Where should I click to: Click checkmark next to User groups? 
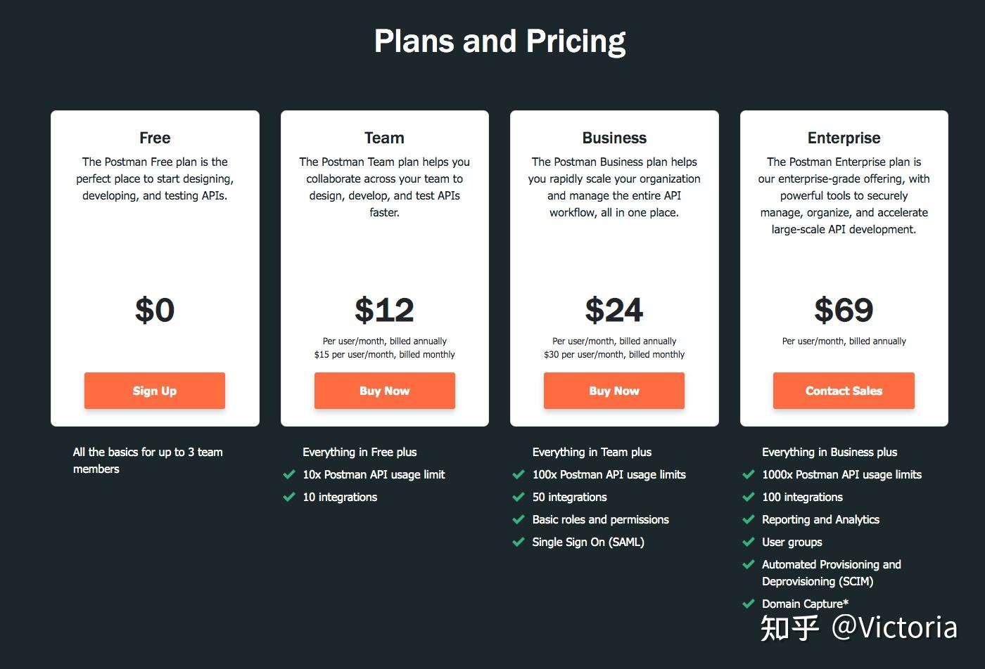(749, 542)
